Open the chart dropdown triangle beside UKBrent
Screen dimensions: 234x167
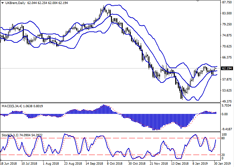pos(2,3)
